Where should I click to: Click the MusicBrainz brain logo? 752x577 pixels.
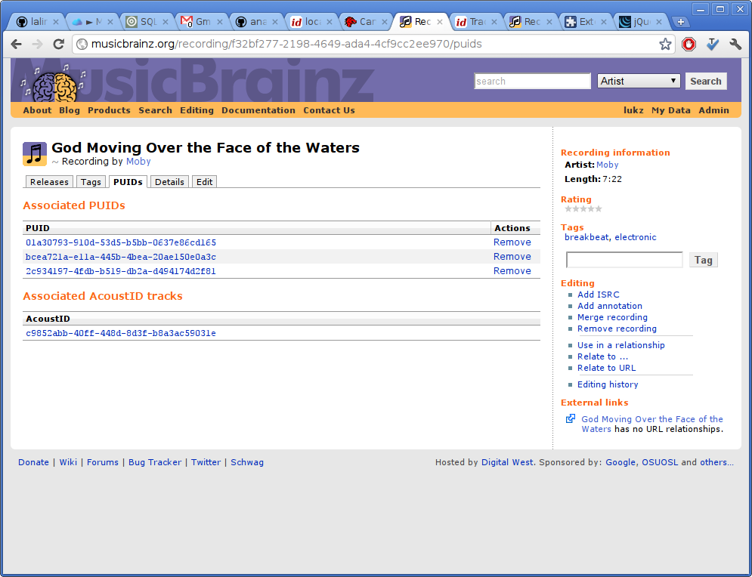coord(53,84)
